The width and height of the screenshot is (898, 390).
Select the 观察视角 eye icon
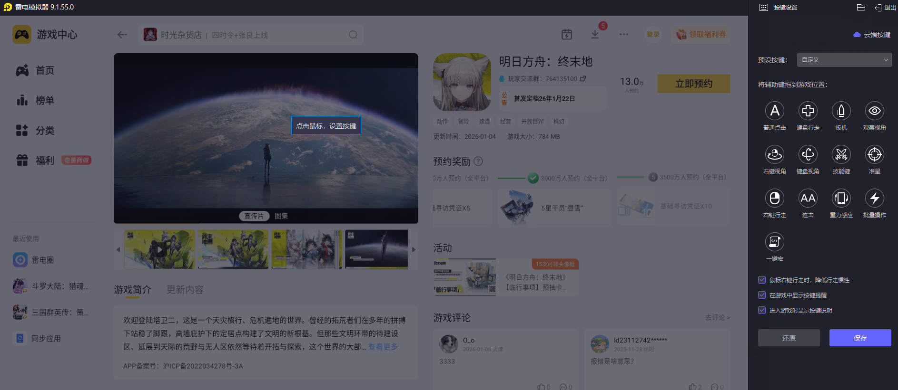(x=874, y=111)
